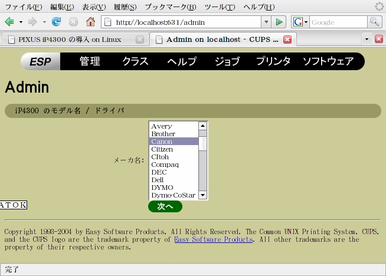Screen dimensions: 386x276
Task: Click the green Back arrow icon
Action: click(9, 22)
